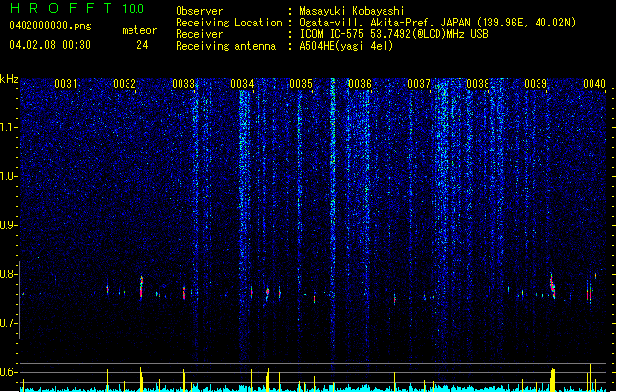
Task: Select the filename 0402080030.png
Action: [x=50, y=25]
